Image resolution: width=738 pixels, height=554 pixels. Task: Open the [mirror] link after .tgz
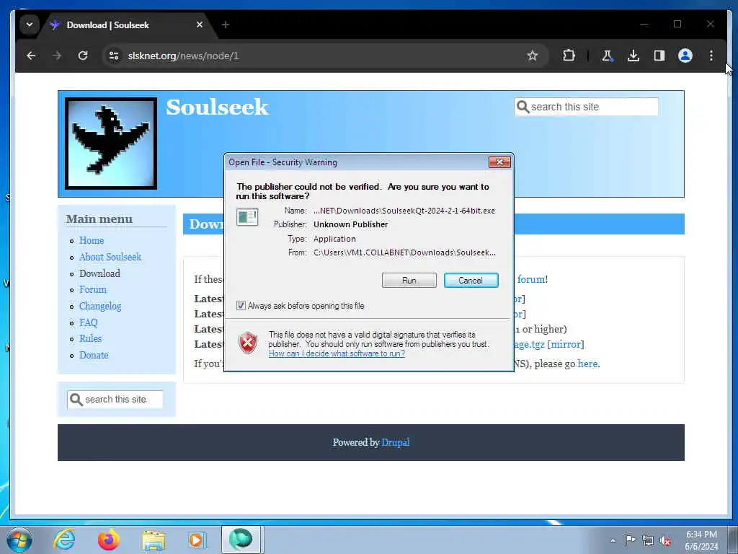(565, 344)
